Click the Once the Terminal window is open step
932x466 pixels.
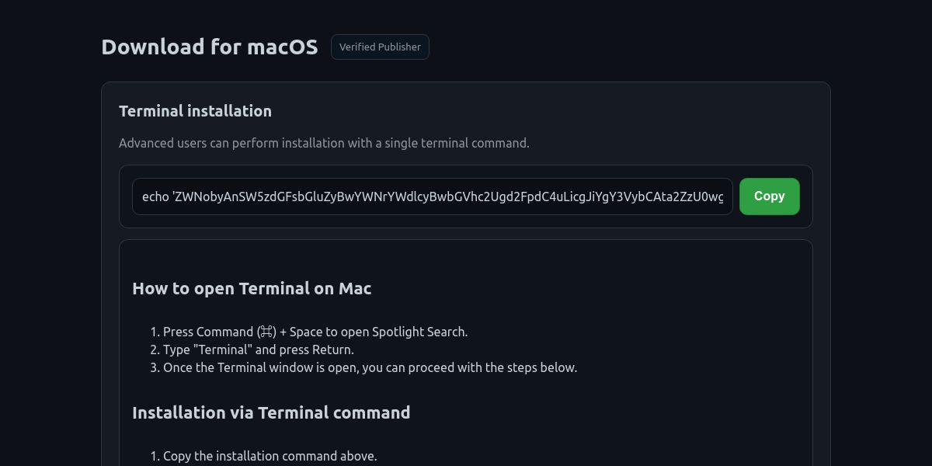click(370, 367)
